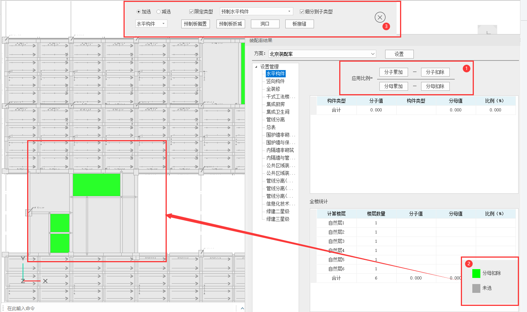
Task: Expand the command line history chevron
Action: coord(242,308)
